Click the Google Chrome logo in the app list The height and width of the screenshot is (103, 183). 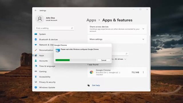coord(91,72)
